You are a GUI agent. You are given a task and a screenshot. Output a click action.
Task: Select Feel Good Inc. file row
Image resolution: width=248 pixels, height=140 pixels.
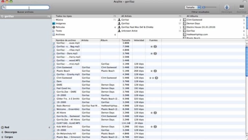pyautogui.click(x=149, y=88)
